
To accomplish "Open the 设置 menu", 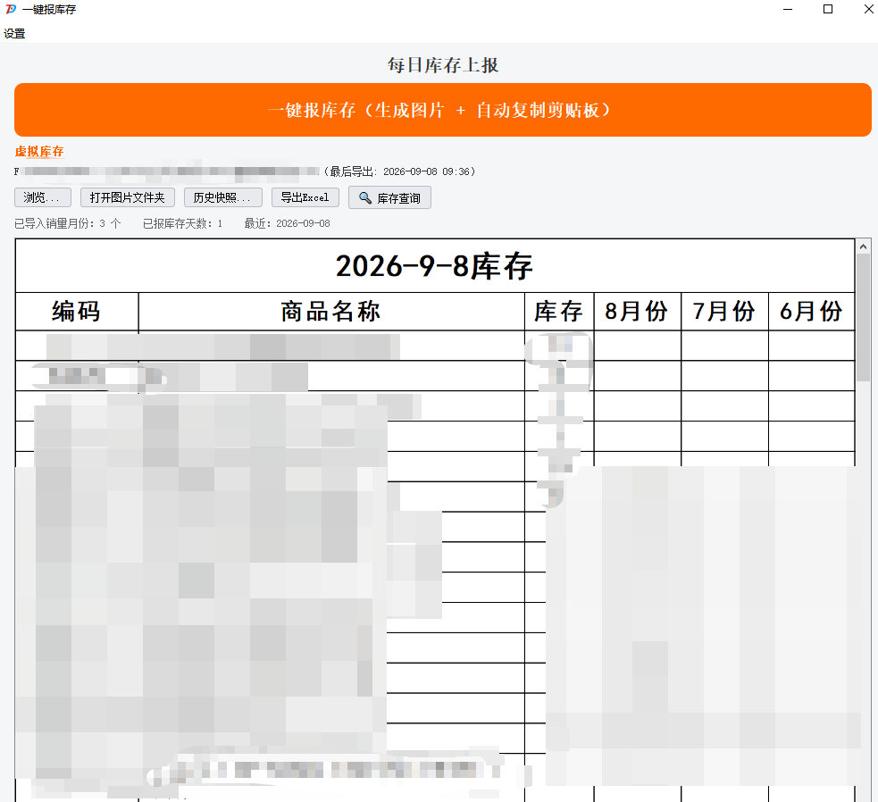I will (14, 34).
